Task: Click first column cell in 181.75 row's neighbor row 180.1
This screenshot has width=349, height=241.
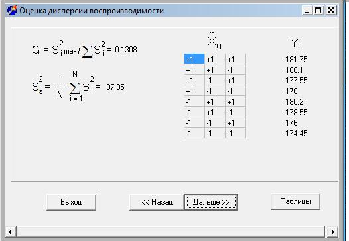Action: (x=194, y=70)
